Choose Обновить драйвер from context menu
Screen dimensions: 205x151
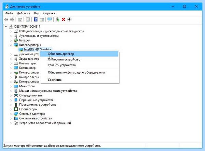coord(79,54)
